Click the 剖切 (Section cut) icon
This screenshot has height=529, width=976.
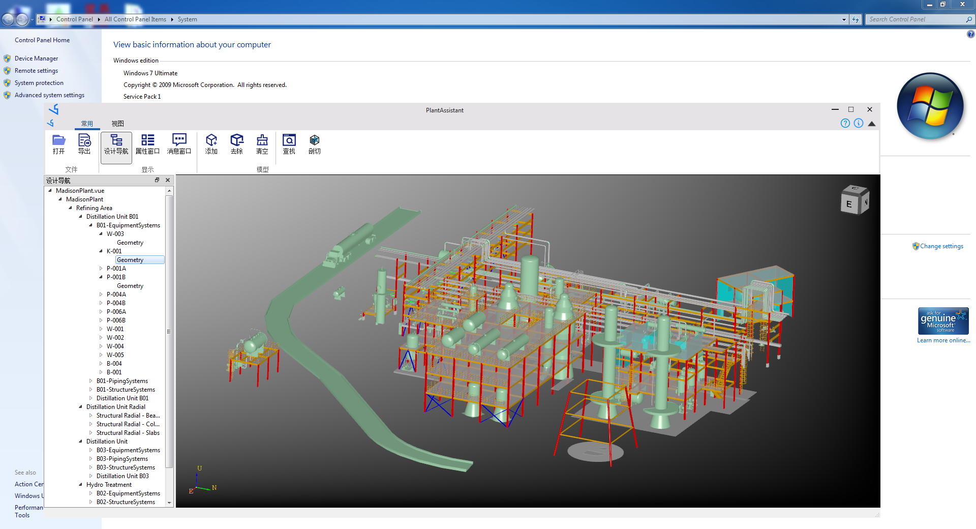point(315,144)
